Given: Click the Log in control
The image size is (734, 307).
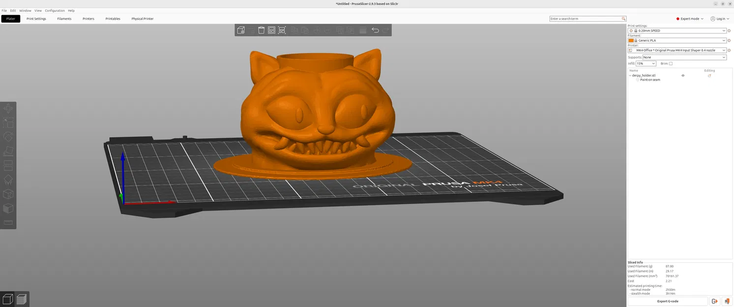Looking at the screenshot, I should pyautogui.click(x=719, y=19).
